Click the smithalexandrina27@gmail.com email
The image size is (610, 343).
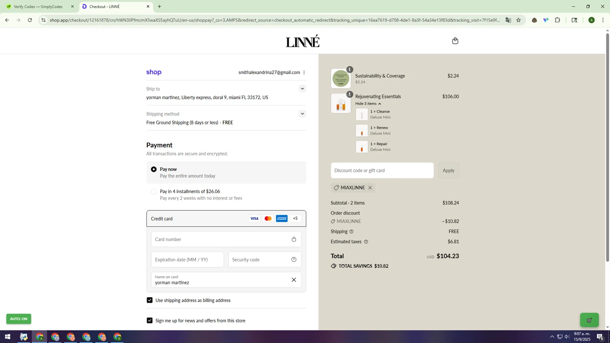pyautogui.click(x=269, y=73)
